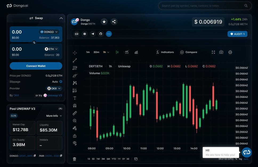Select the 30m timeframe

96,52
